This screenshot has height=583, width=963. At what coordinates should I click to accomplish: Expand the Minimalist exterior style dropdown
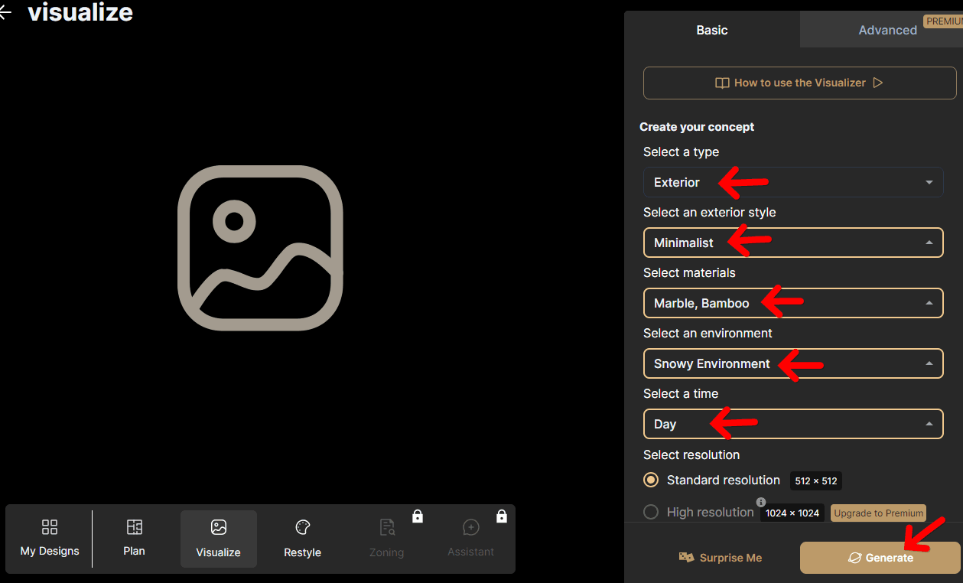pos(792,243)
